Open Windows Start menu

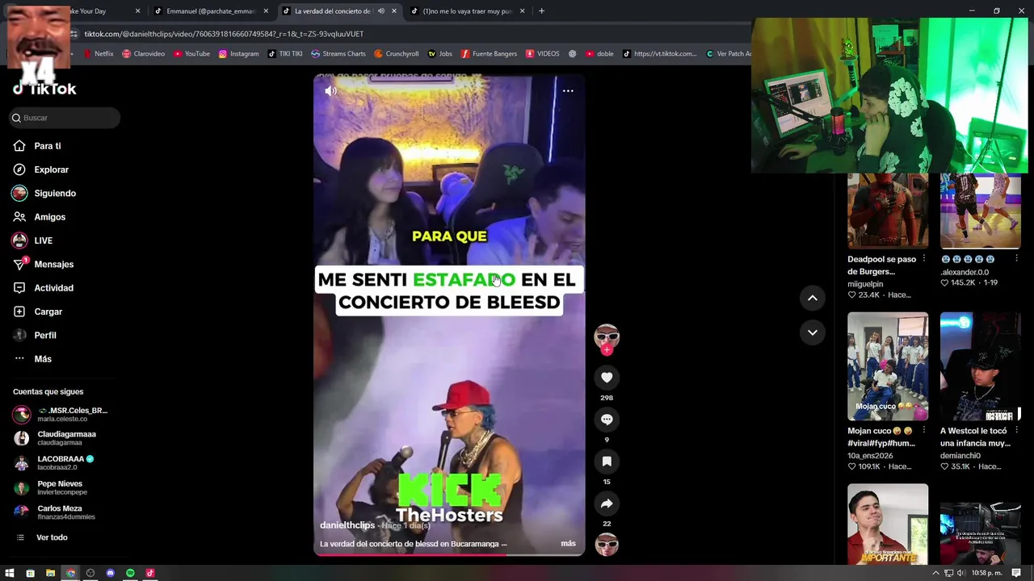pyautogui.click(x=10, y=573)
